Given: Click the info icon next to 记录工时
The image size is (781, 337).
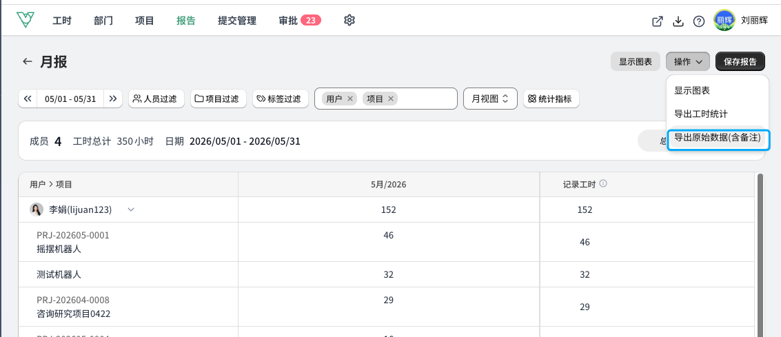Looking at the screenshot, I should click(603, 184).
